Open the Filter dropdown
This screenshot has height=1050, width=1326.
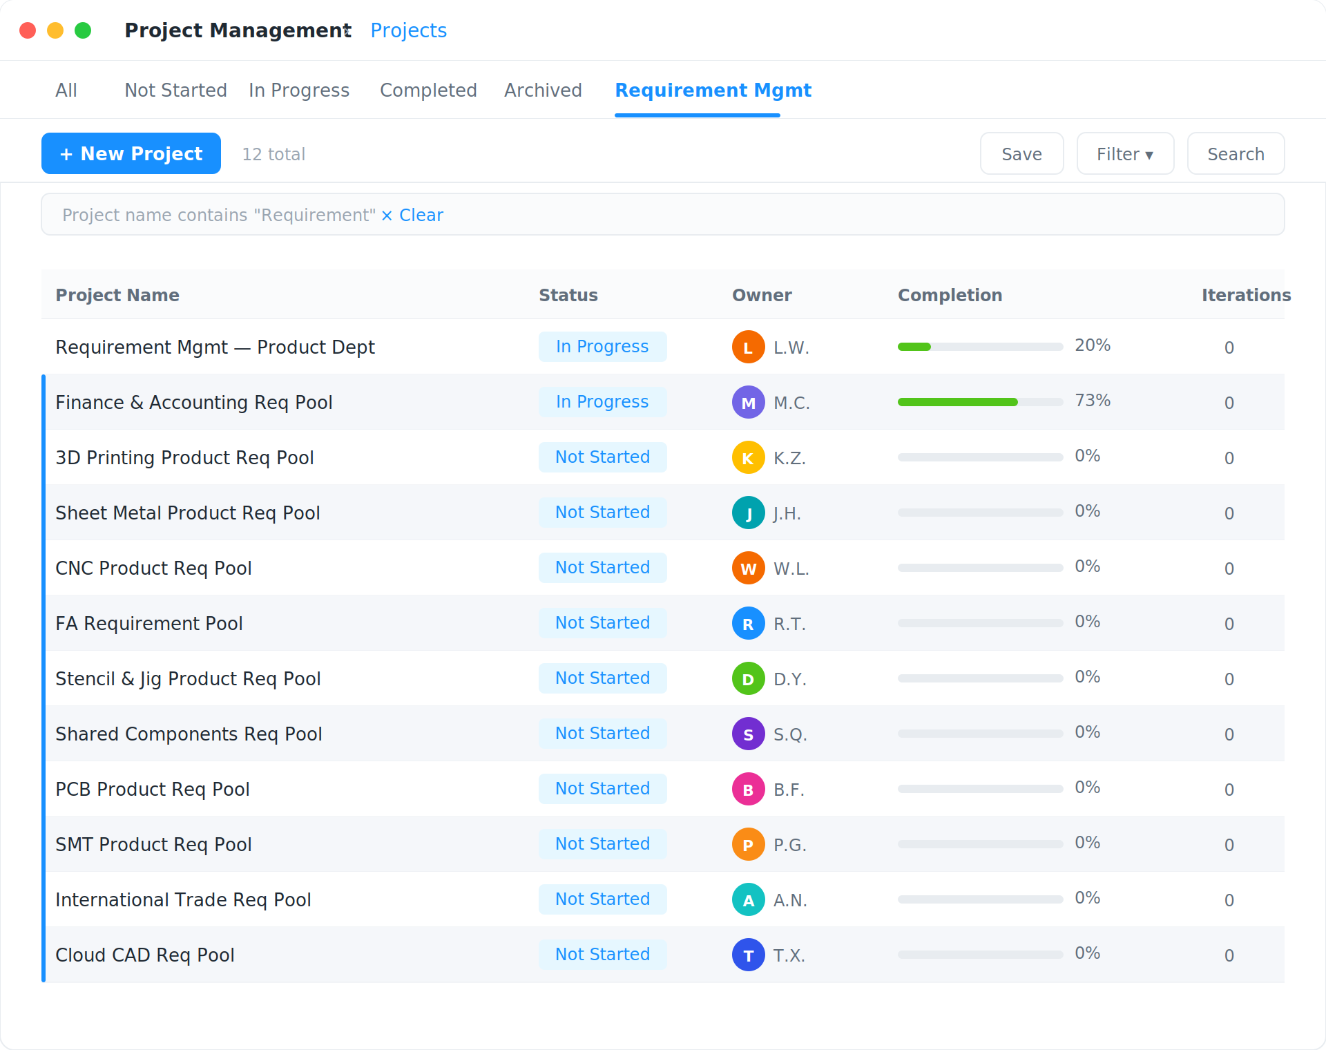point(1125,153)
